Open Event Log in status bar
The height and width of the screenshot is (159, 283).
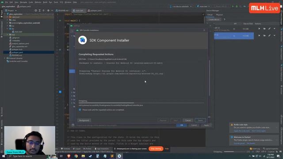tap(255, 149)
